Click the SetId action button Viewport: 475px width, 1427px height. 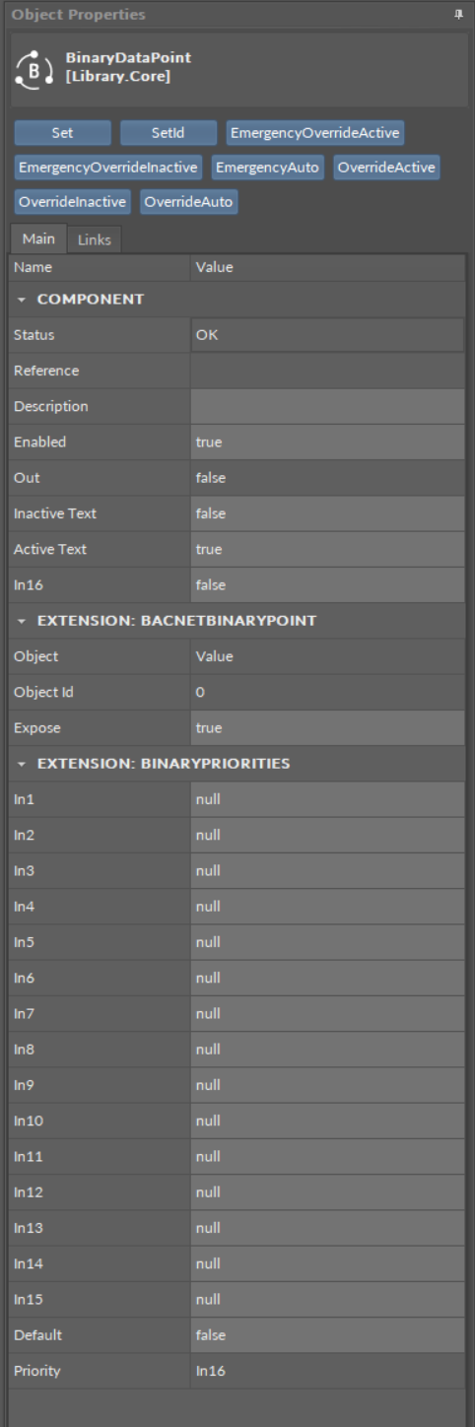tap(169, 133)
